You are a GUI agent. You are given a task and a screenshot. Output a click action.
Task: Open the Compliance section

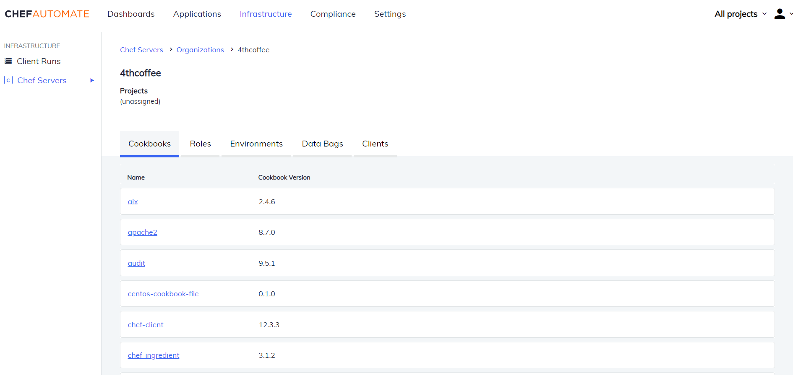(x=333, y=14)
